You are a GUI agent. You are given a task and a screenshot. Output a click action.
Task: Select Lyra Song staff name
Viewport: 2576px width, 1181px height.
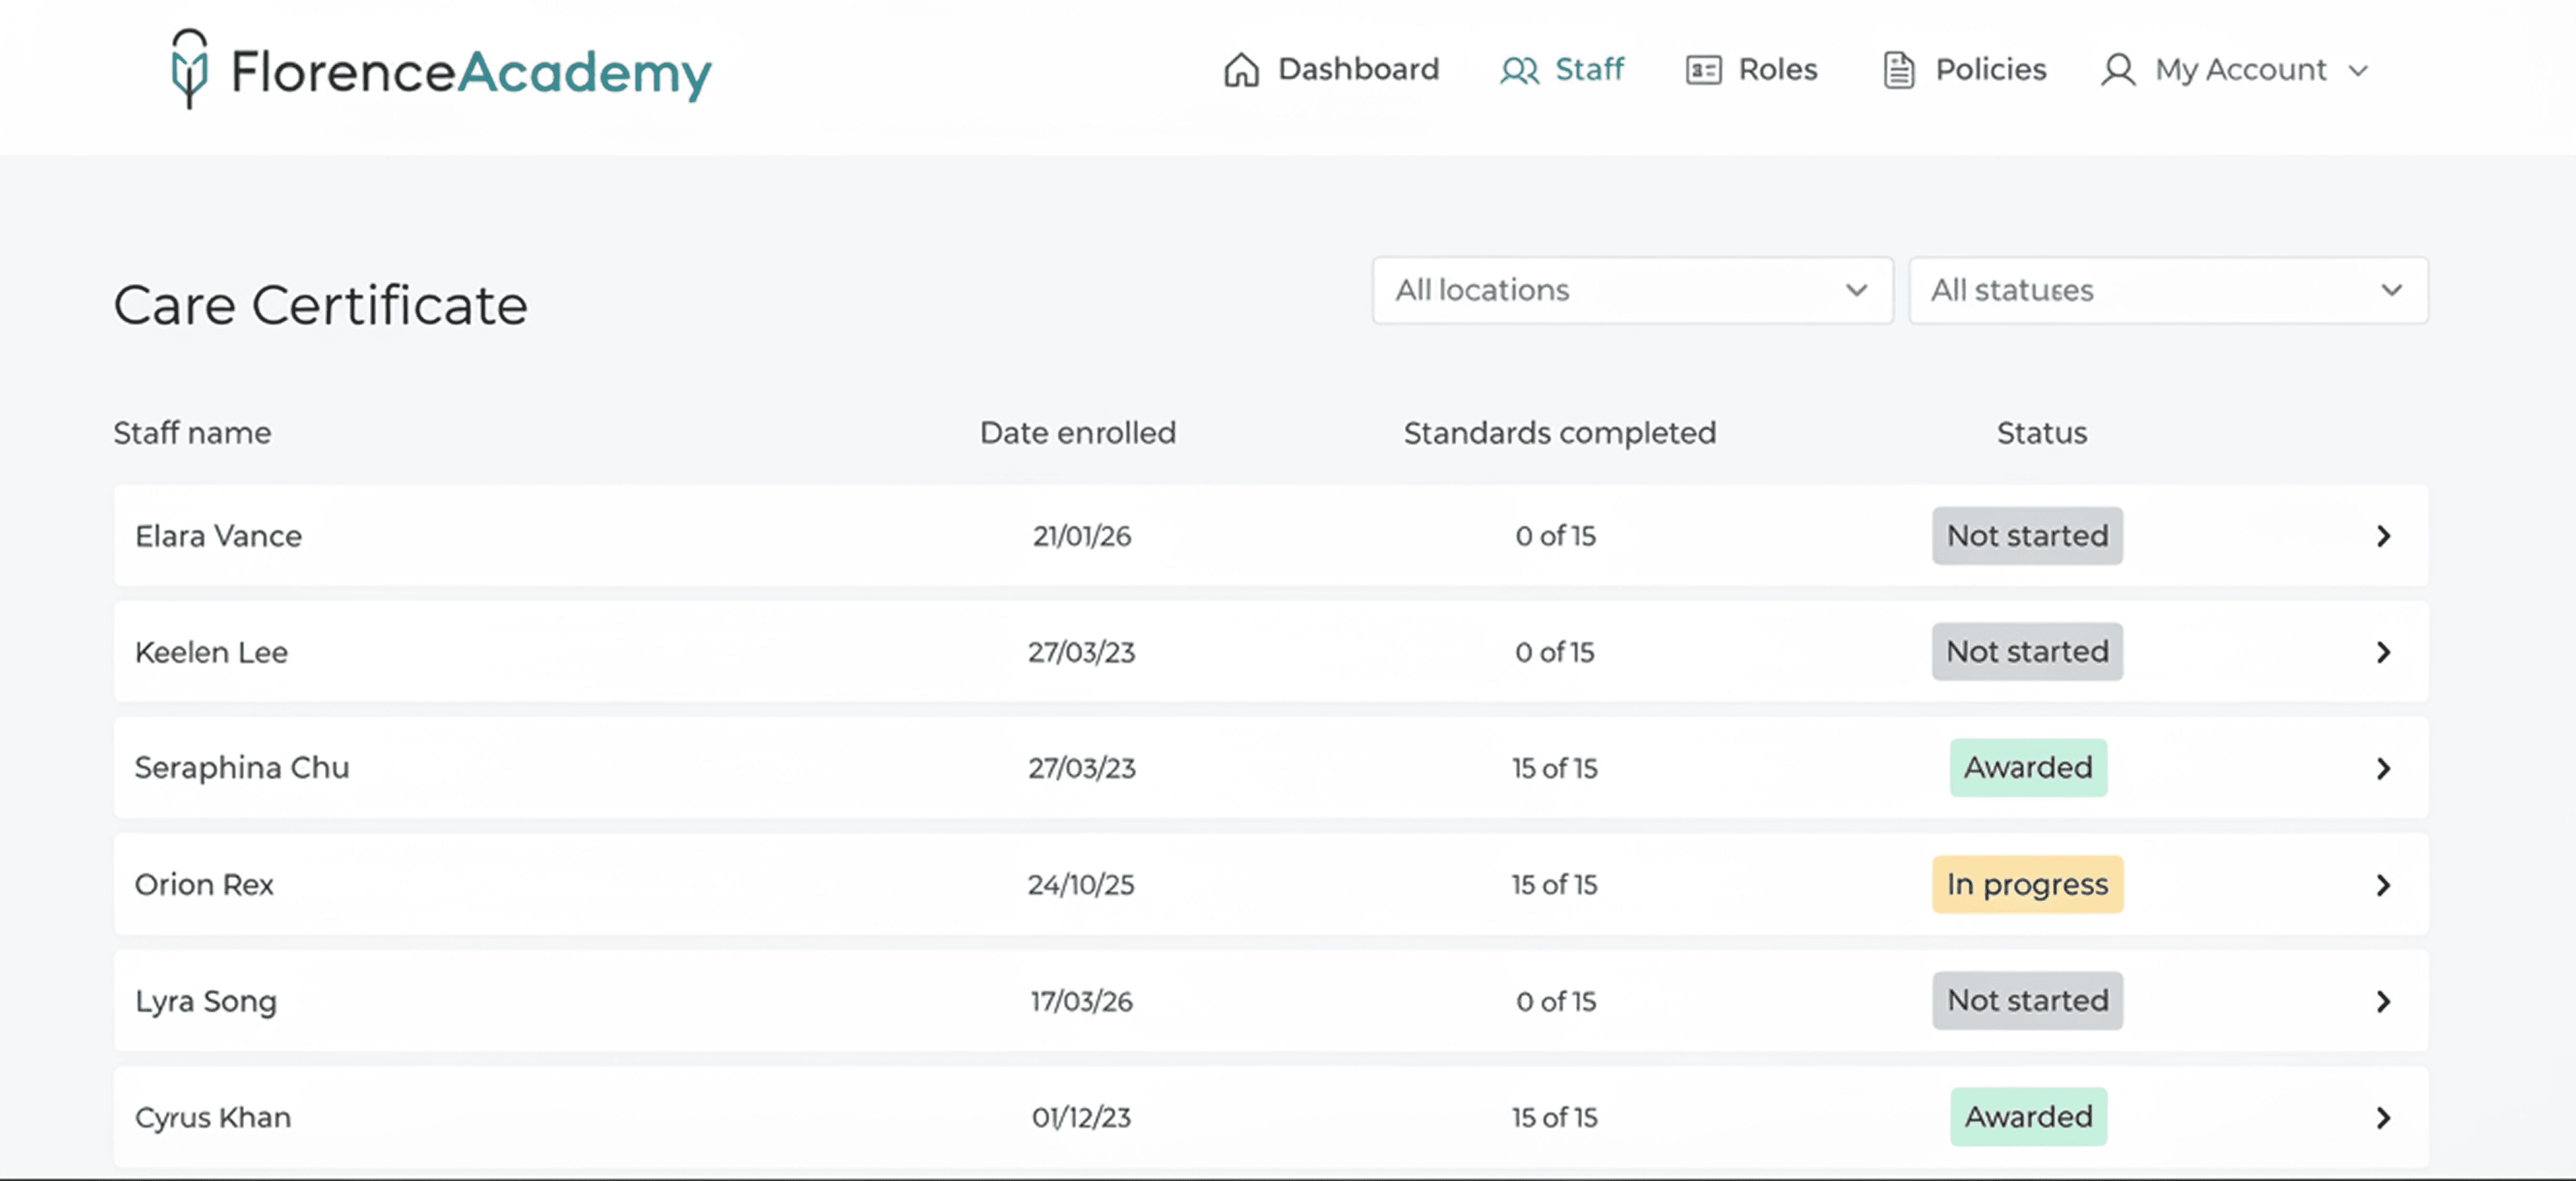(205, 1001)
